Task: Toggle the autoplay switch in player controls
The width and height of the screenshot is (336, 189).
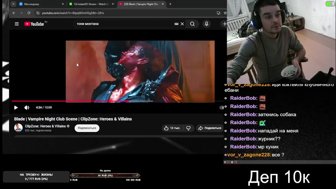Action: click(222, 107)
